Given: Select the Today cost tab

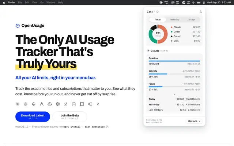Looking at the screenshot, I should 158,19.
